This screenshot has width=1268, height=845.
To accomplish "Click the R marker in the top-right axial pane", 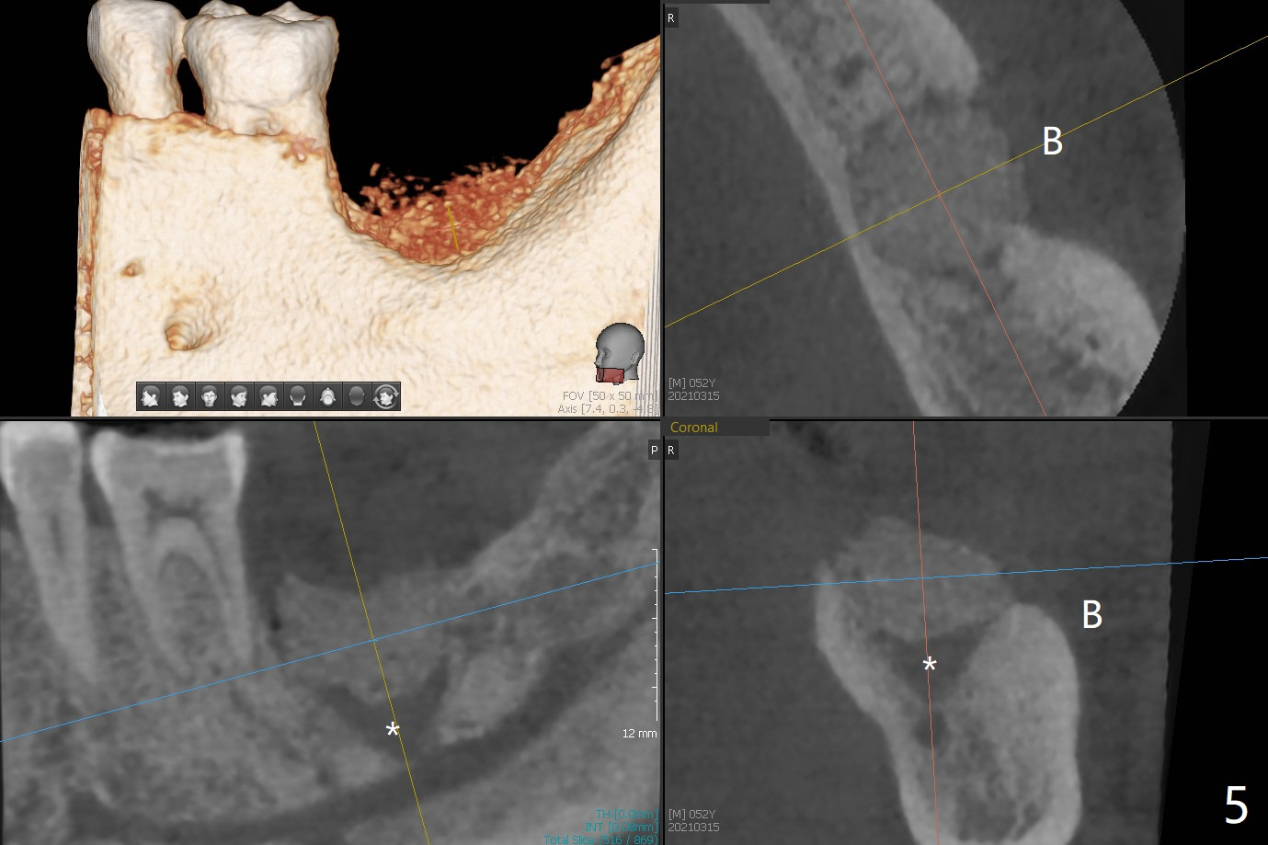I will tap(671, 17).
